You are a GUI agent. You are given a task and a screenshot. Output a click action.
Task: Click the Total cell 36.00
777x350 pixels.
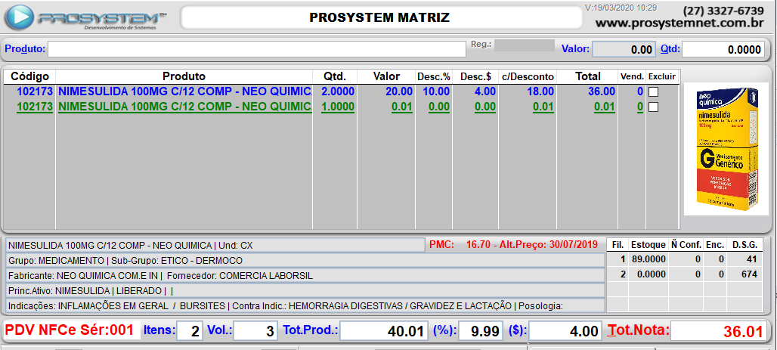(601, 91)
